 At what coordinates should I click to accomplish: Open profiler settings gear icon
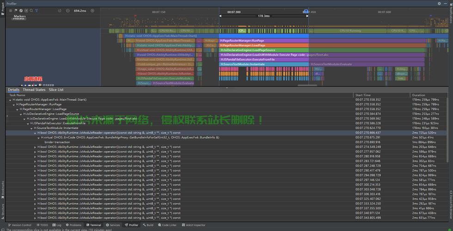tap(439, 4)
